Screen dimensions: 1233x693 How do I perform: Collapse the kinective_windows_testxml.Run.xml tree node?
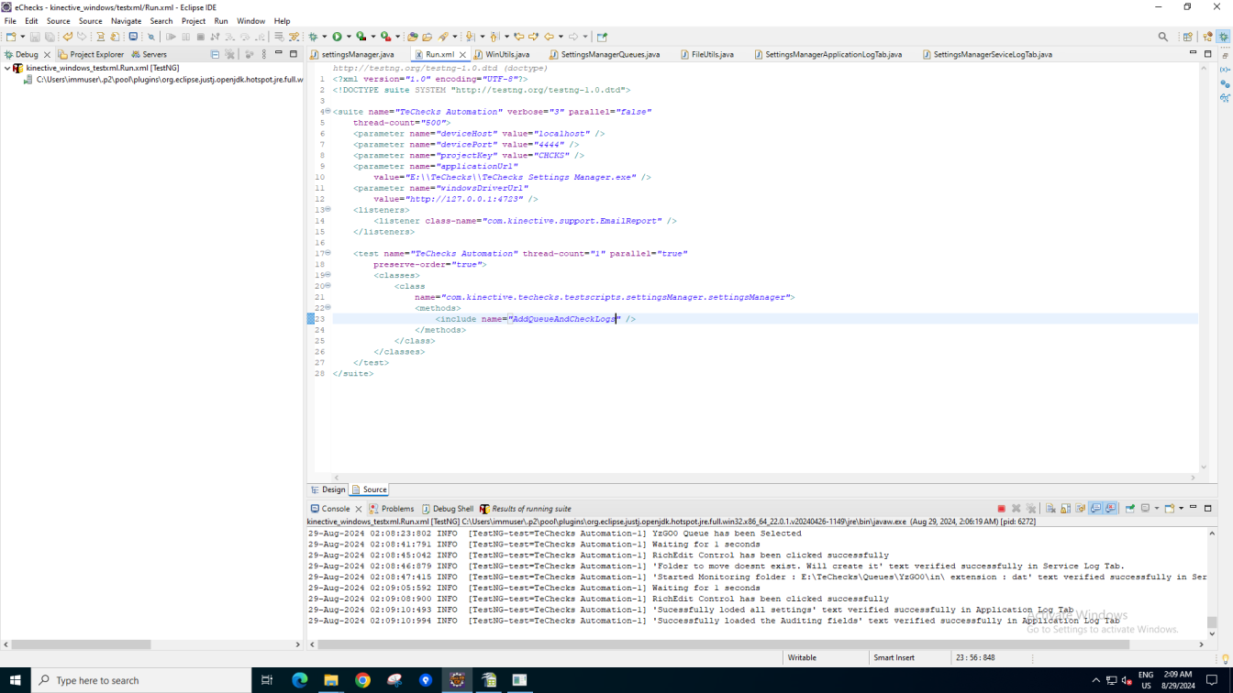point(7,68)
